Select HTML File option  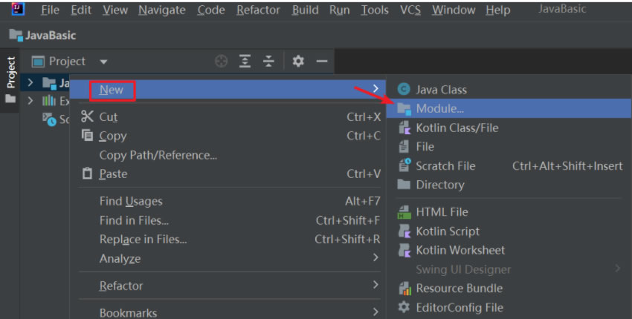pyautogui.click(x=442, y=212)
